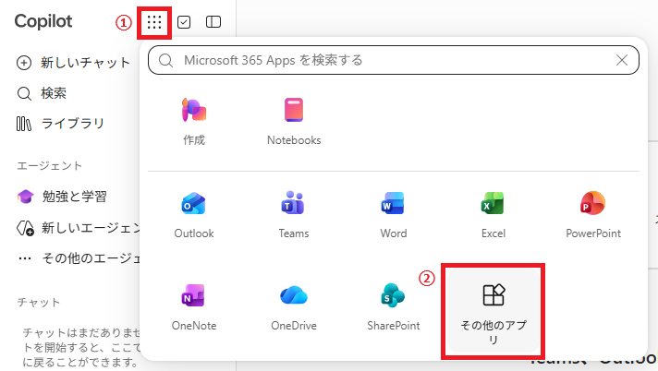Click the magnifier icon in app search box
This screenshot has height=371, width=658.
click(165, 60)
